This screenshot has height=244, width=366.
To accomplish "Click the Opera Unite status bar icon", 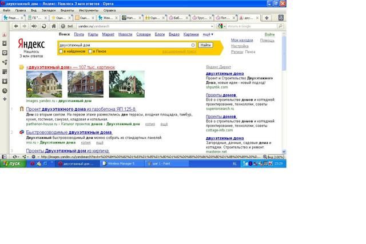I will (25, 157).
